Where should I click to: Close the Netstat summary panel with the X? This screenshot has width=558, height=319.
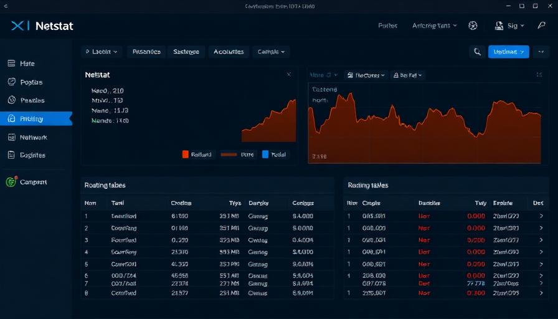coord(289,74)
